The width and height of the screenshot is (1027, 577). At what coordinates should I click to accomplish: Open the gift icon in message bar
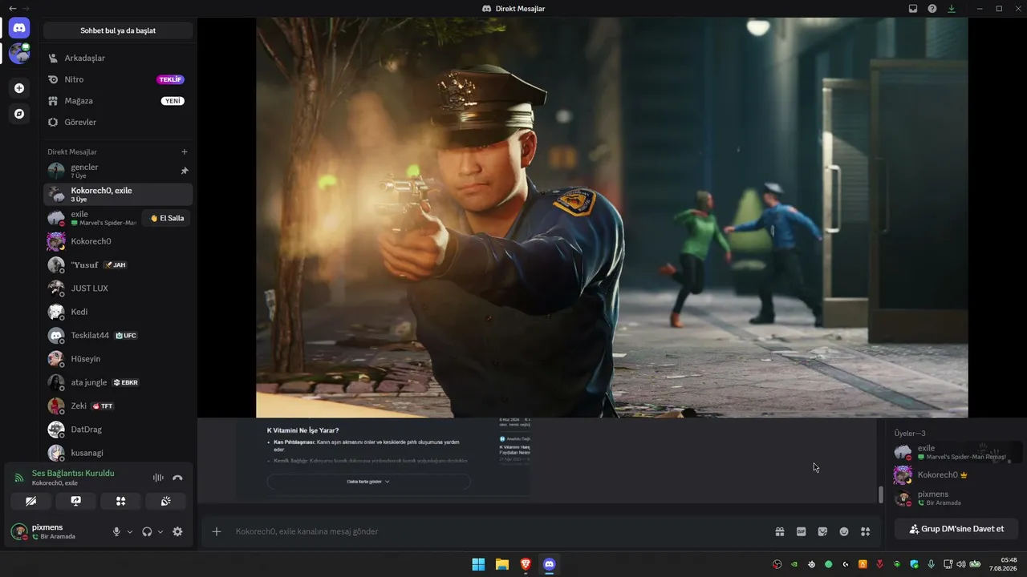pyautogui.click(x=779, y=531)
